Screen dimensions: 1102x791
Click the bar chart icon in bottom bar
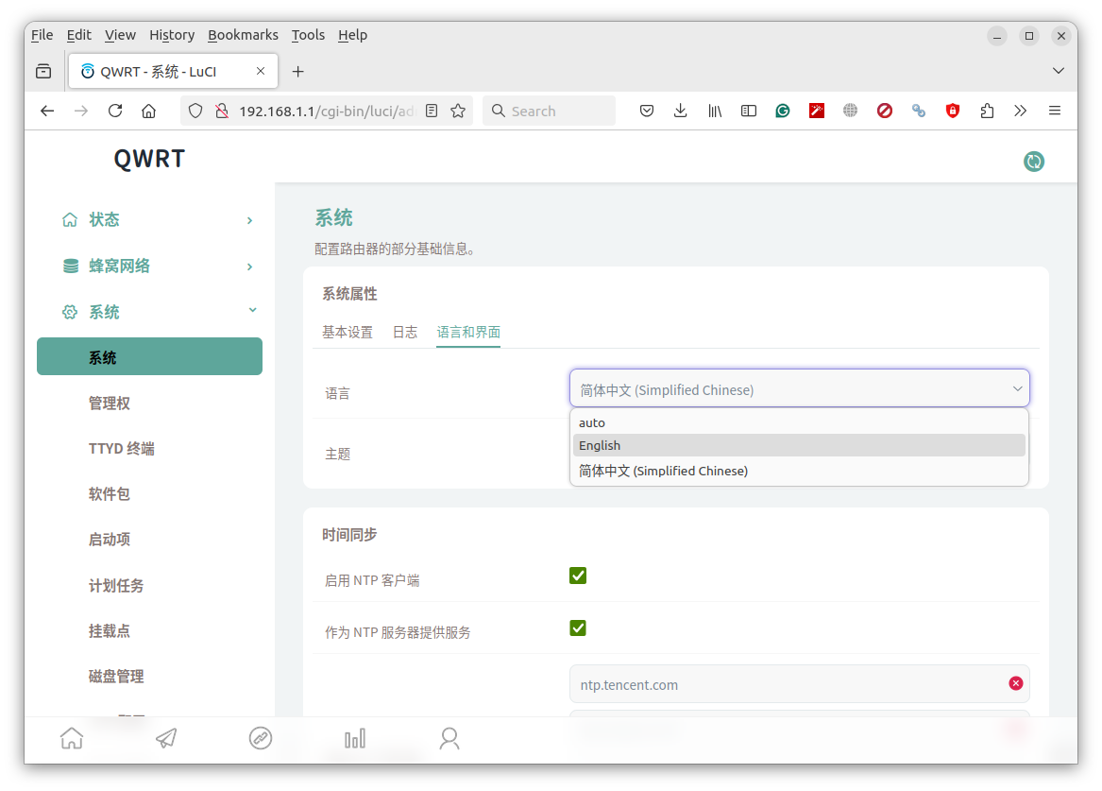(355, 738)
